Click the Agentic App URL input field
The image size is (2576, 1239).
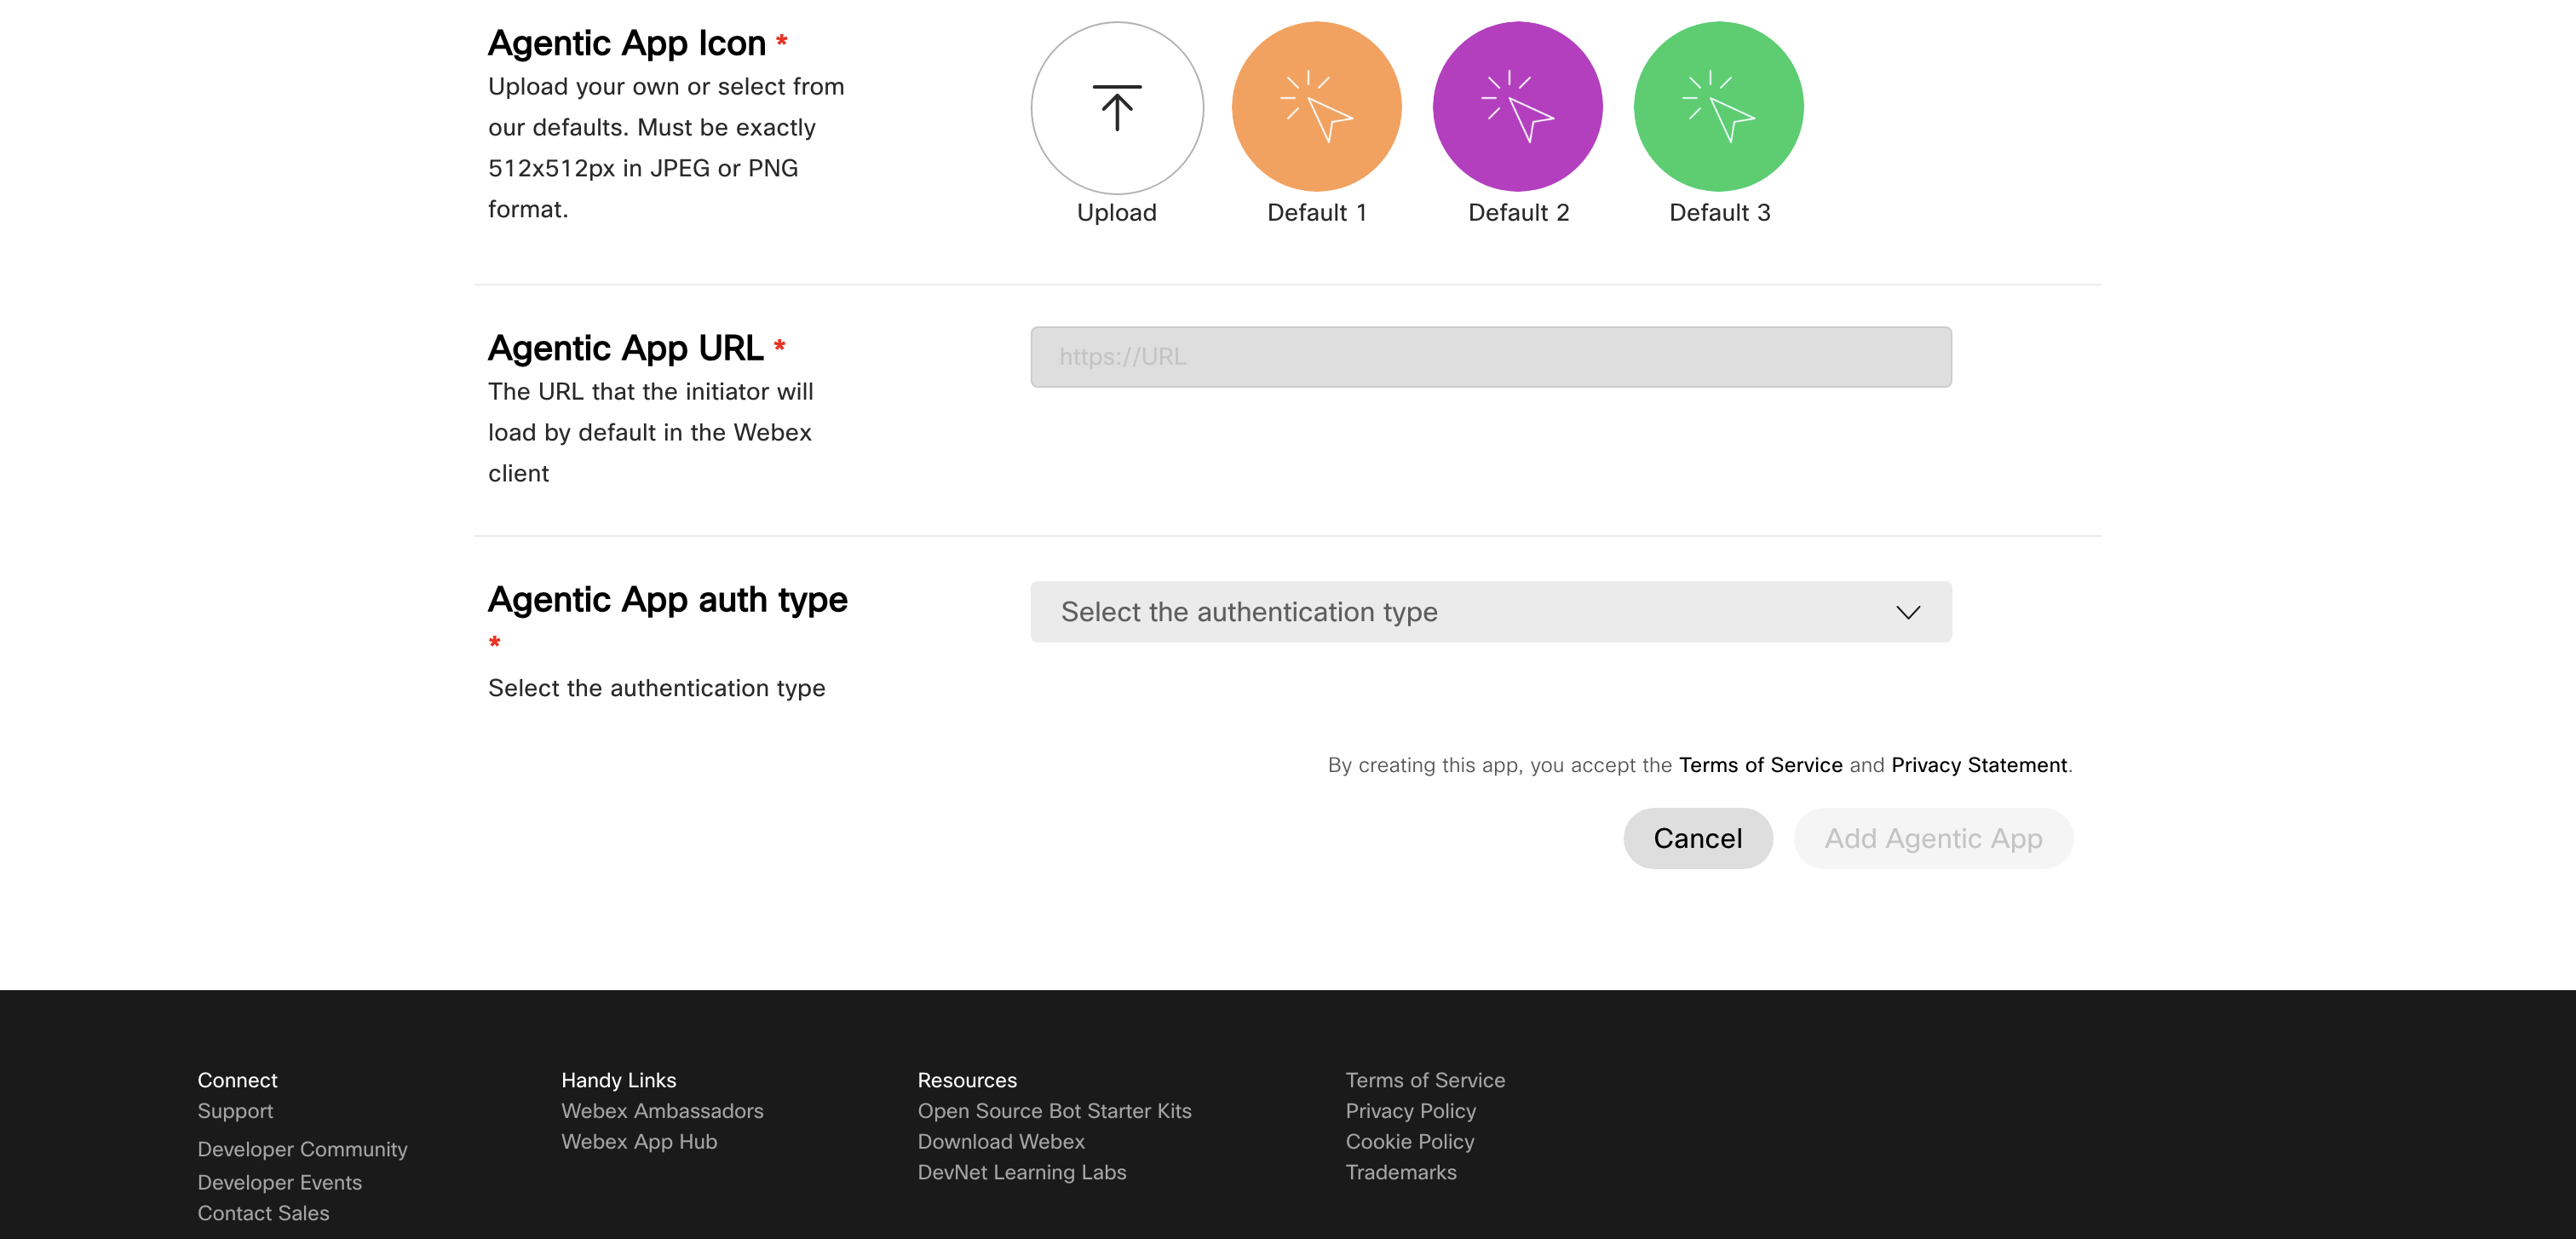pyautogui.click(x=1489, y=356)
